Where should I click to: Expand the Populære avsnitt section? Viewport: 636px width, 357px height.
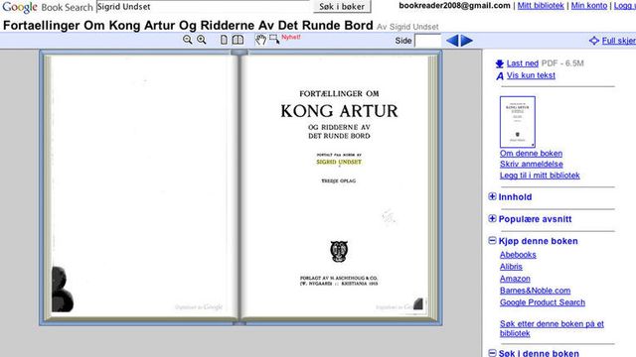[x=492, y=218]
